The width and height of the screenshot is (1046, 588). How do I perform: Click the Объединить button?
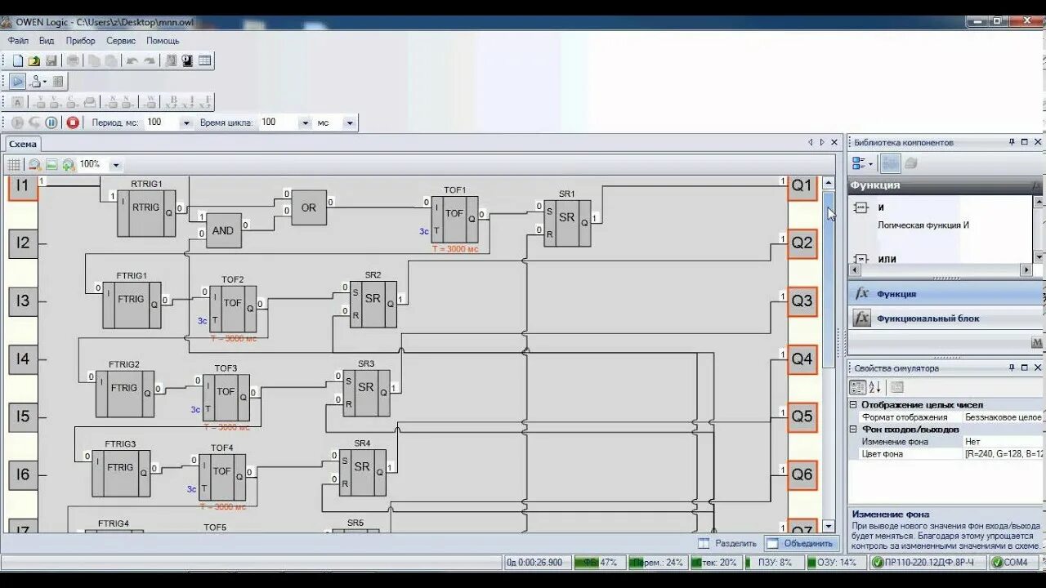coord(799,542)
